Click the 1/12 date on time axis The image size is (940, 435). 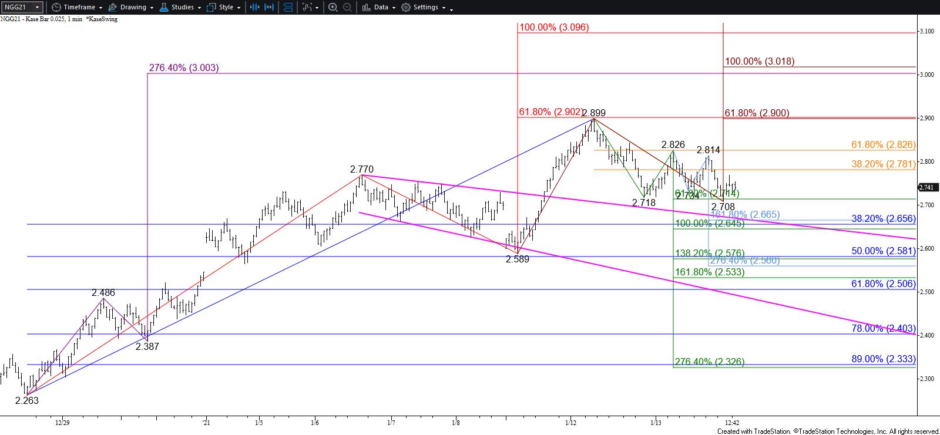click(x=570, y=422)
